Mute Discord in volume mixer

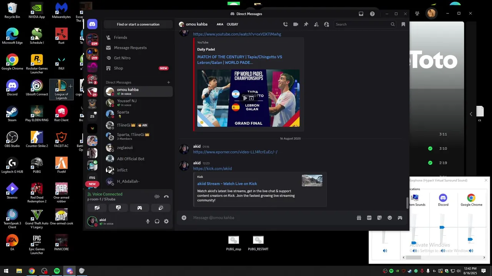[443, 251]
